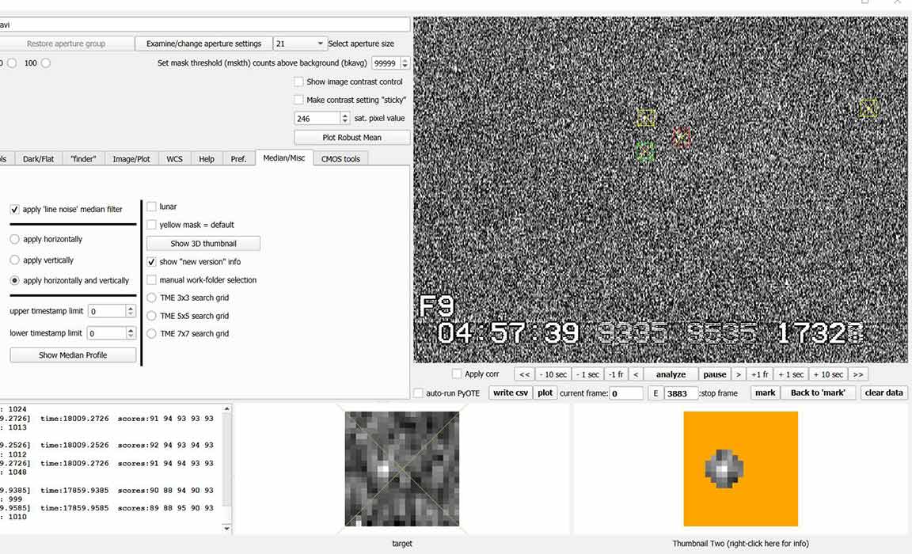
Task: Enable Show image contrast control checkbox
Action: [x=298, y=82]
